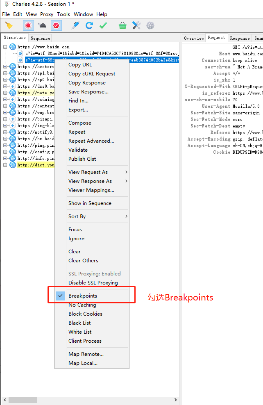The image size is (263, 405).
Task: Switch to the Response tab
Action: [x=240, y=38]
